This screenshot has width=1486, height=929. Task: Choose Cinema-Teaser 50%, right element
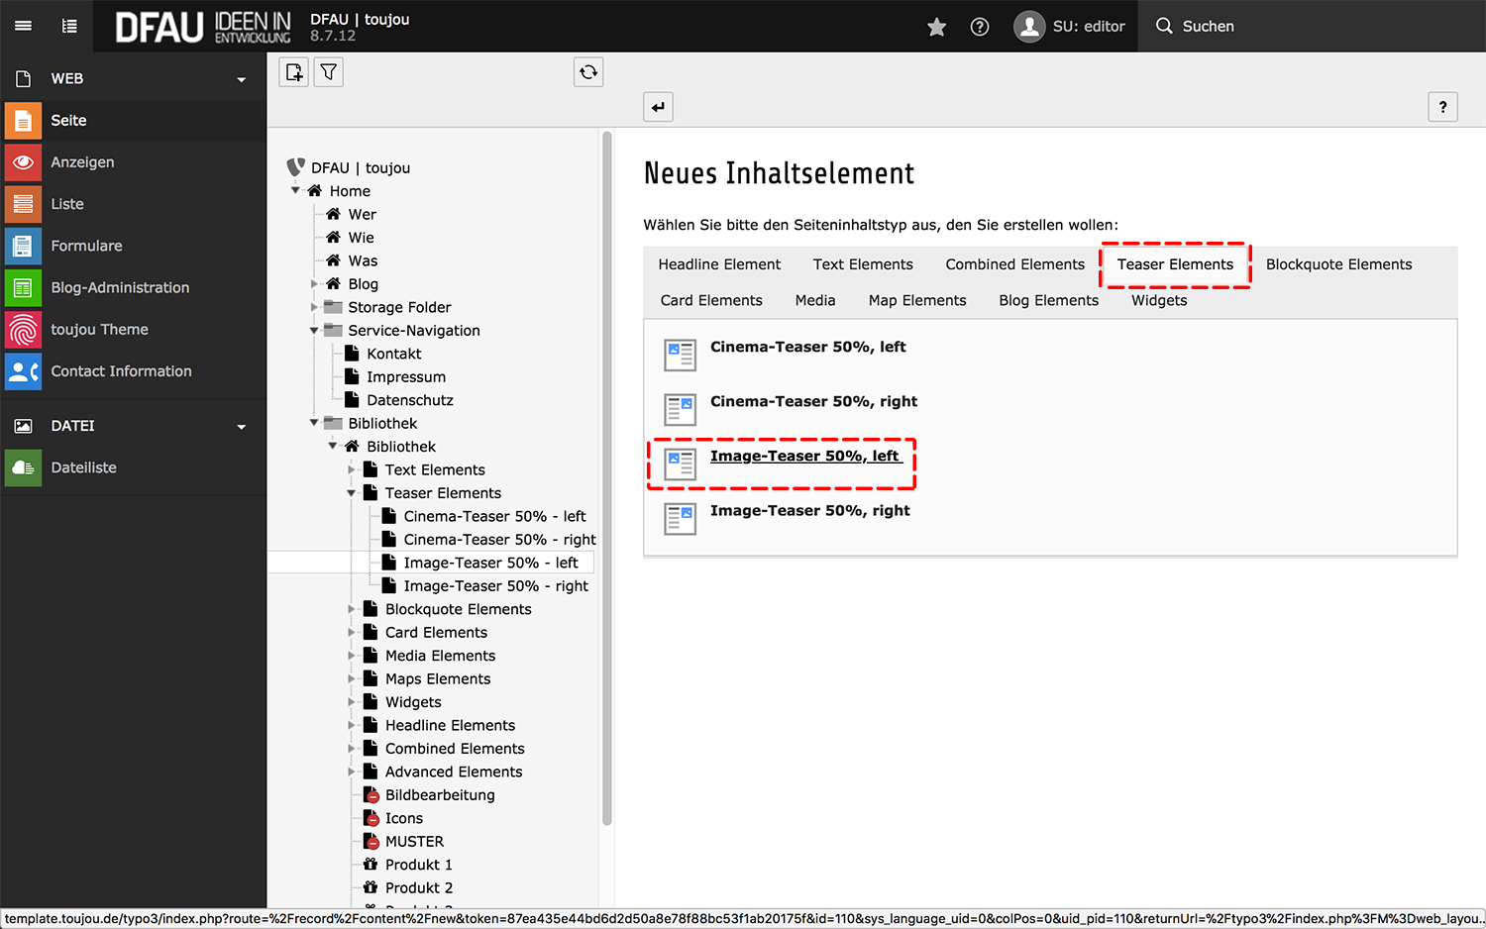[812, 402]
